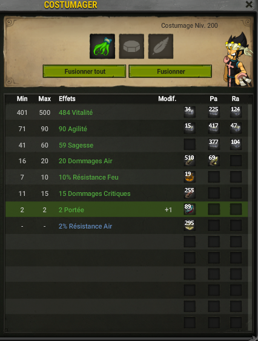Pick the Dommages Air rune with 510
This screenshot has height=341, width=258.
point(190,160)
